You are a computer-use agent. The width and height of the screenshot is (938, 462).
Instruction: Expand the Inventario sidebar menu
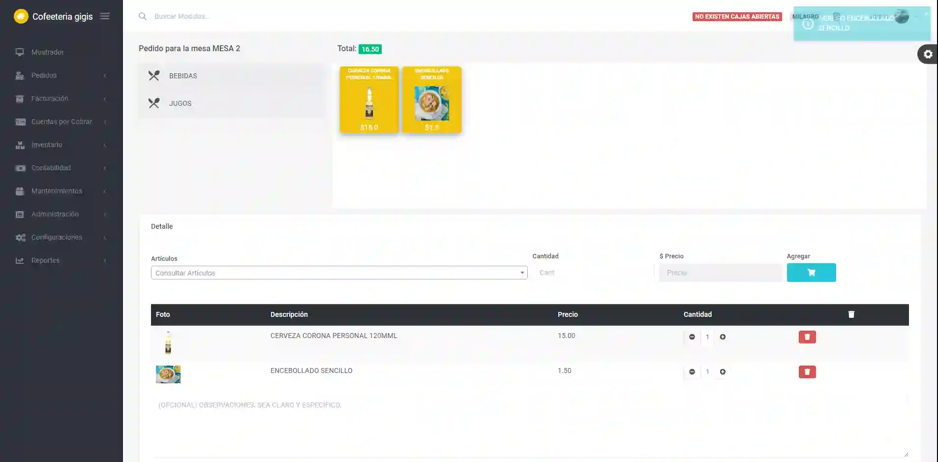coord(47,145)
